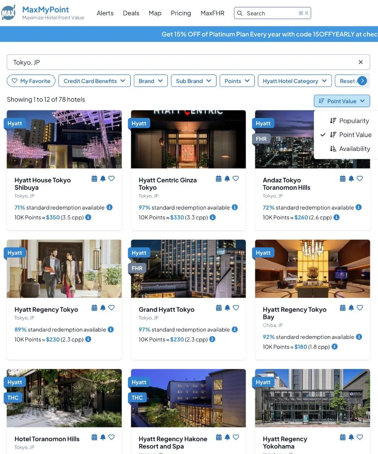Favorite Hotel Toranomon Hills with heart icon
Image resolution: width=378 pixels, height=454 pixels.
pos(112,437)
